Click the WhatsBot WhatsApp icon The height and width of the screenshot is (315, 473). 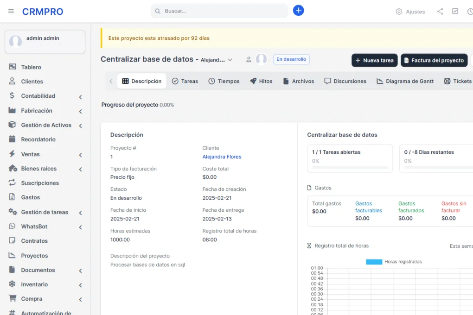[x=12, y=226]
